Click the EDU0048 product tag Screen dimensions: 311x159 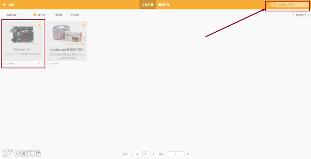[x=81, y=44]
